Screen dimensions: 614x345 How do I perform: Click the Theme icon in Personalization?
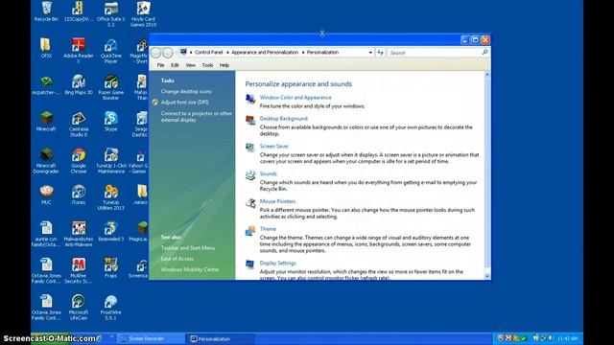pos(250,231)
